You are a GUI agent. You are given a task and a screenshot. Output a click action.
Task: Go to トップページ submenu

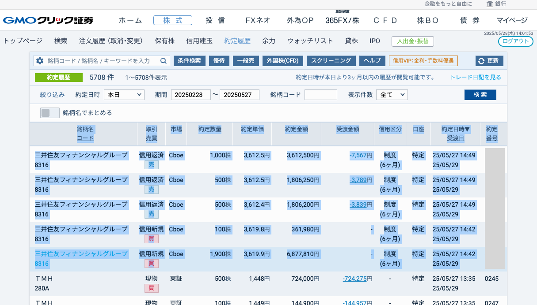(x=23, y=41)
